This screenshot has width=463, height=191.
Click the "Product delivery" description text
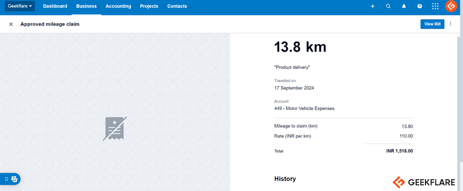coord(292,67)
